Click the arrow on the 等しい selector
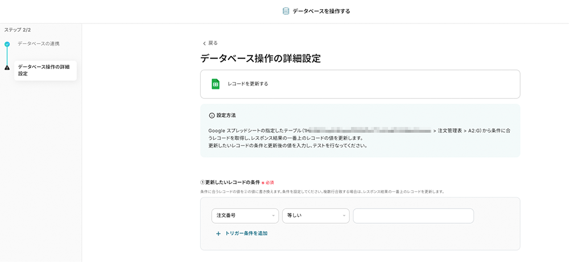569x262 pixels. click(344, 216)
